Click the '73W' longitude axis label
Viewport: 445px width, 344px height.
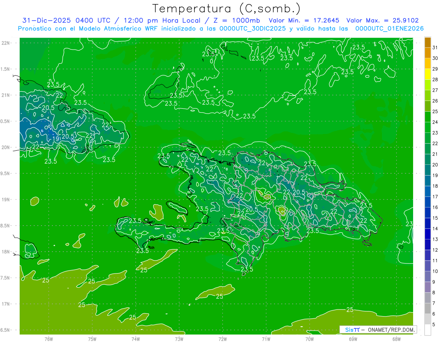tap(179, 339)
